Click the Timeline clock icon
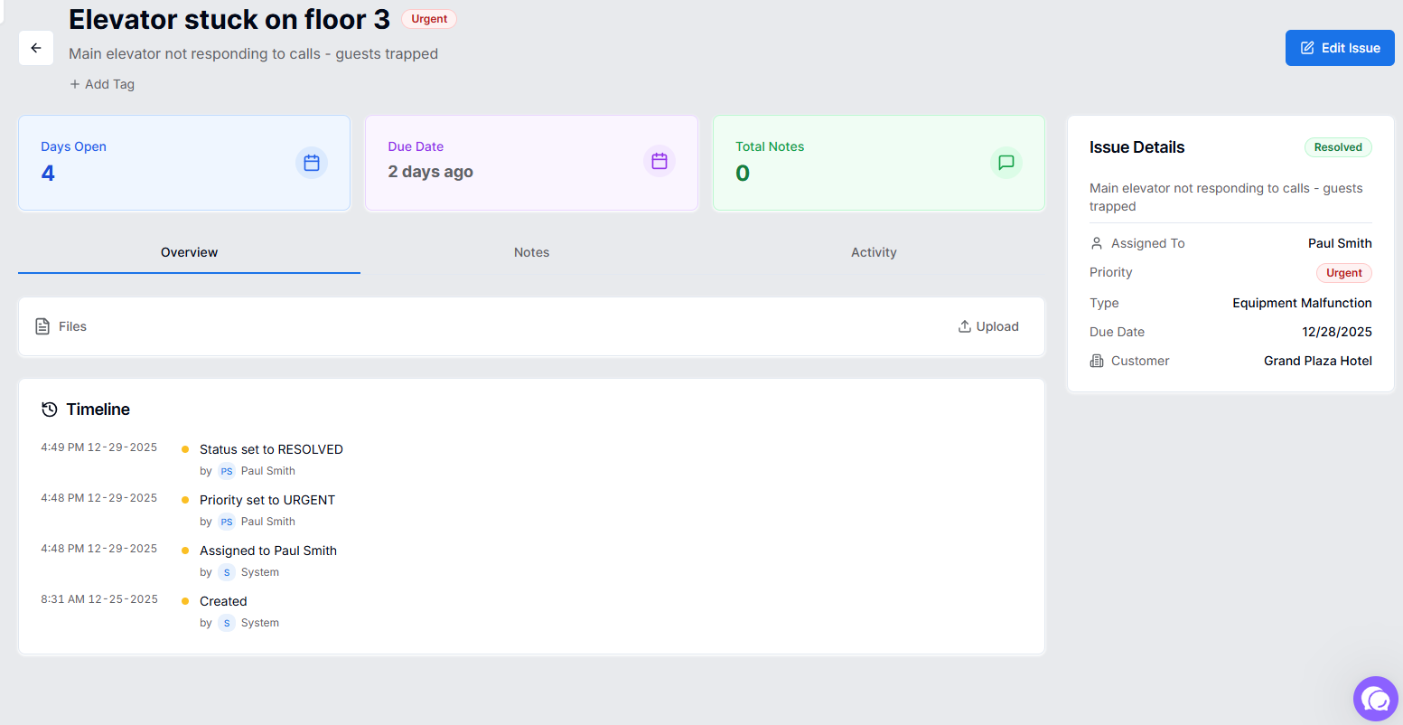The width and height of the screenshot is (1403, 725). coord(49,409)
